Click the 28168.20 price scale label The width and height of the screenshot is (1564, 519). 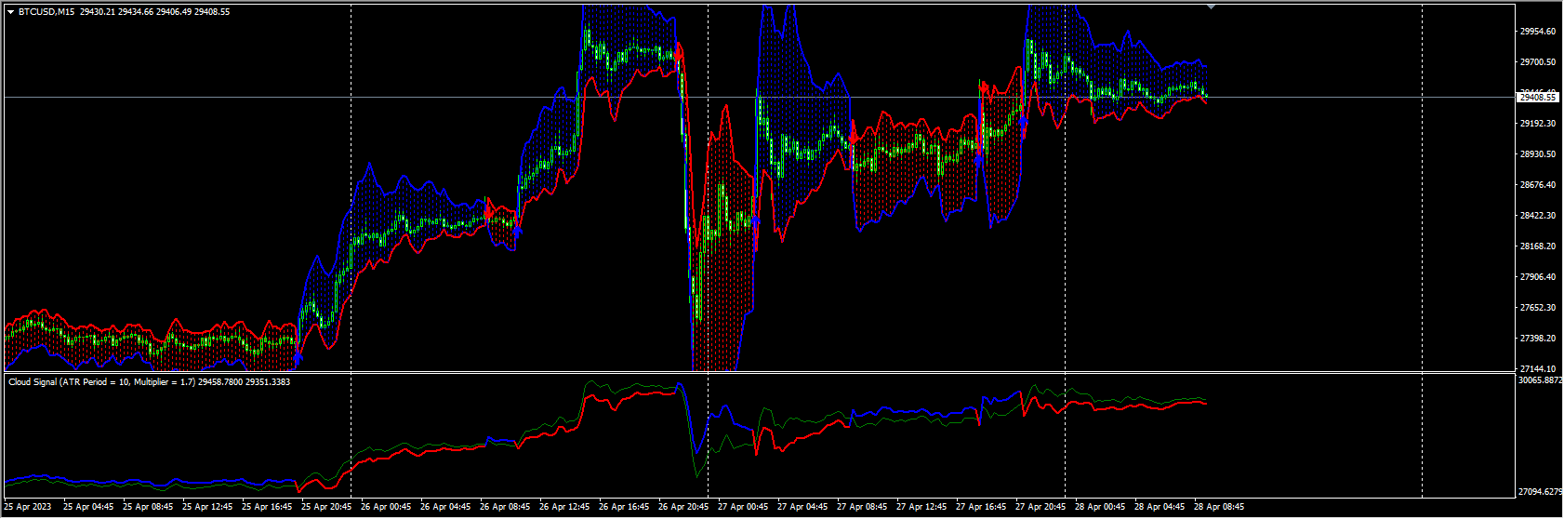coord(1537,246)
